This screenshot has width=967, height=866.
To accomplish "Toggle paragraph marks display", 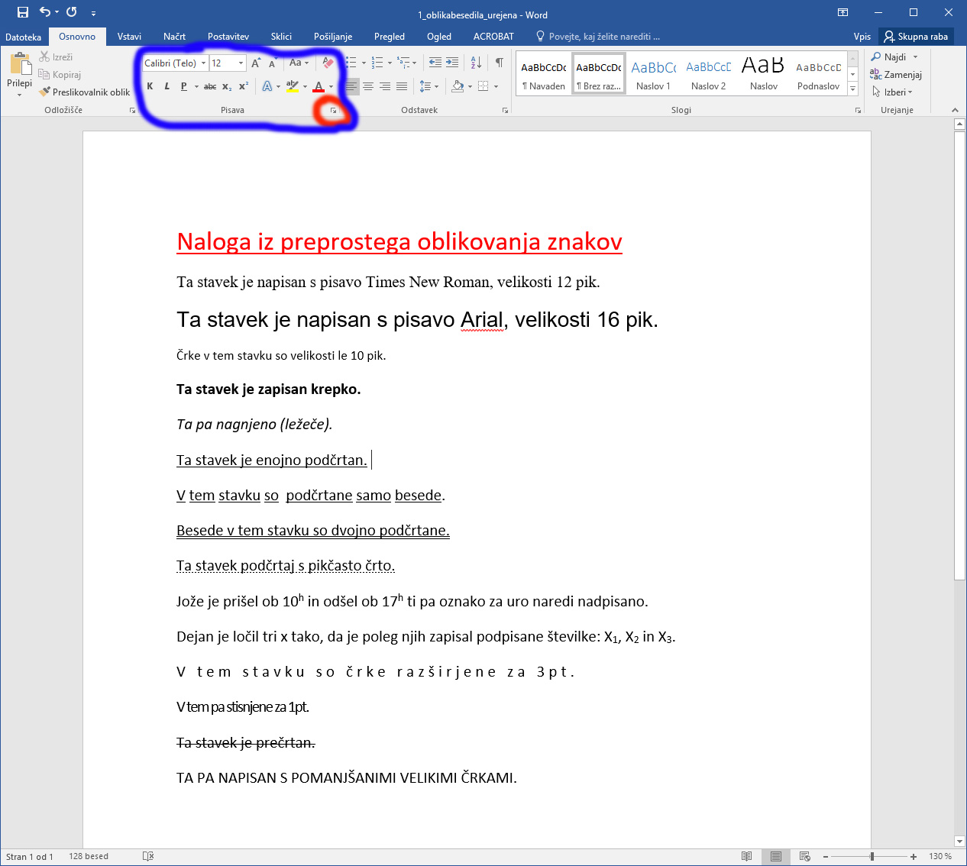I will point(499,63).
